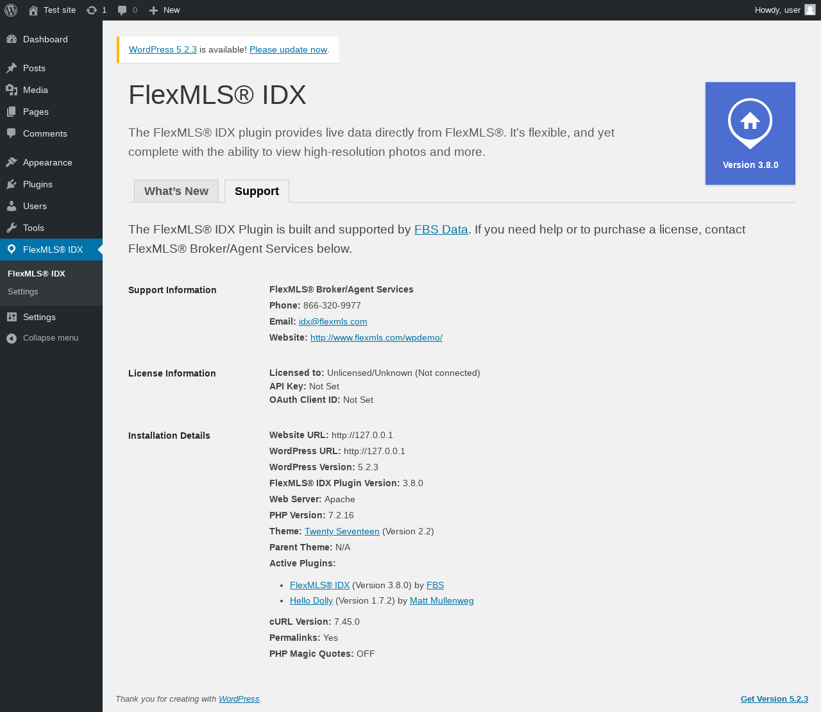Click the idx@flexmls.com email link

pos(333,321)
